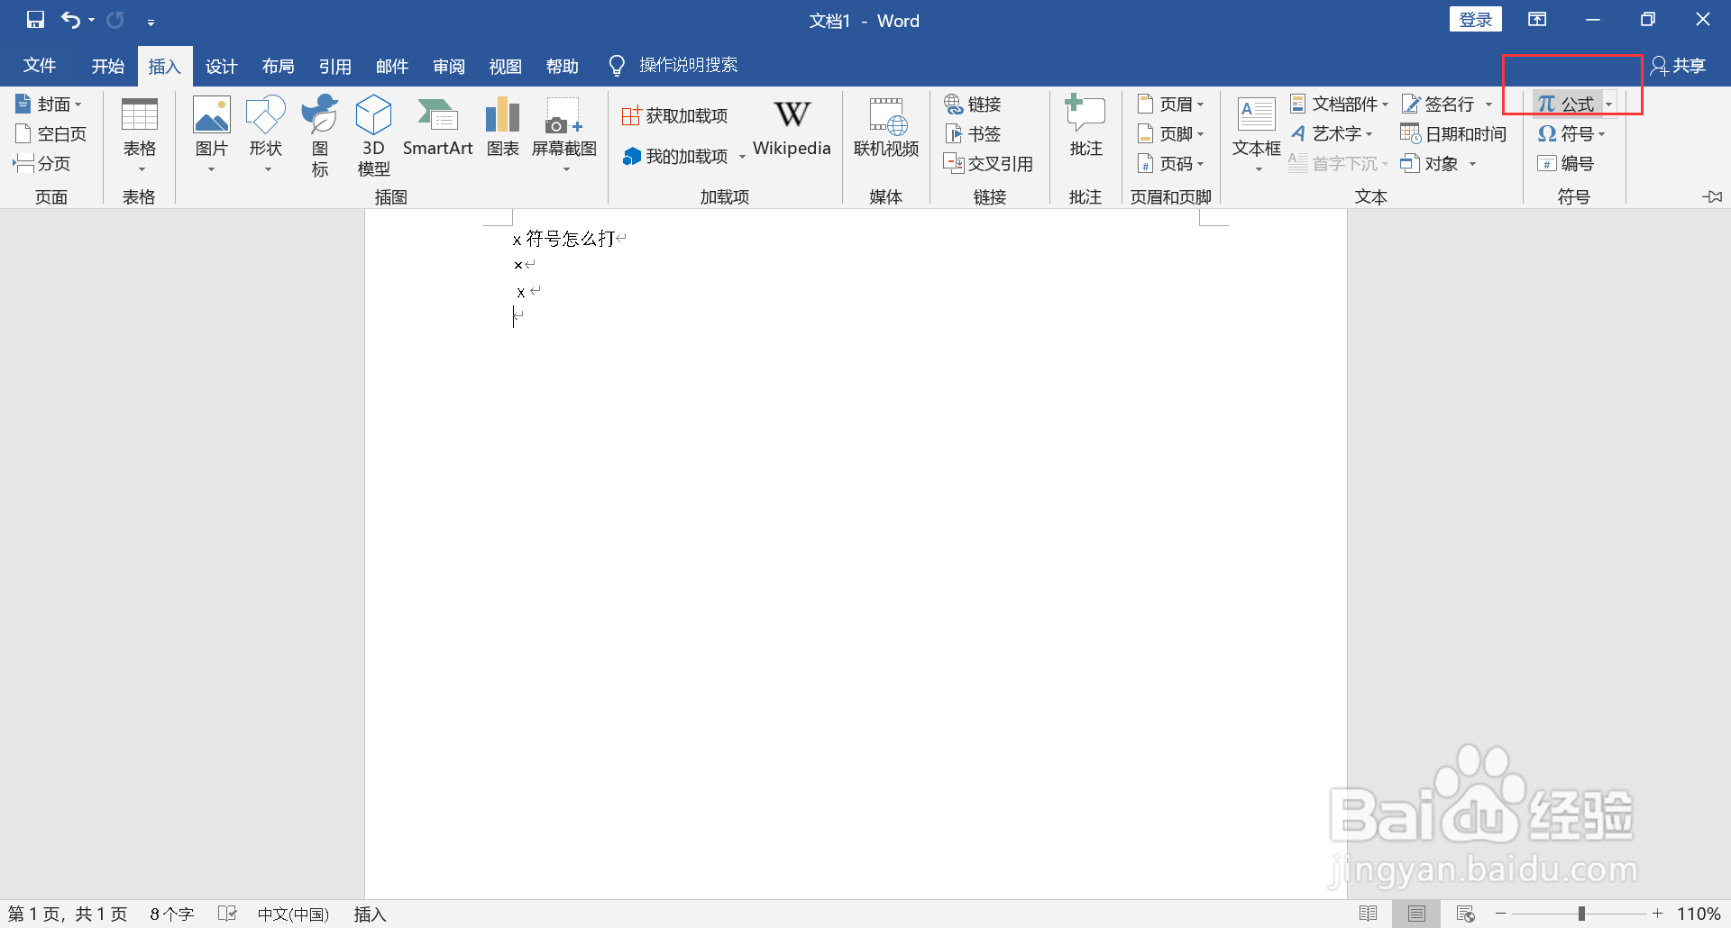Switch to Read Mode view
Viewport: 1731px width, 928px height.
pyautogui.click(x=1368, y=914)
